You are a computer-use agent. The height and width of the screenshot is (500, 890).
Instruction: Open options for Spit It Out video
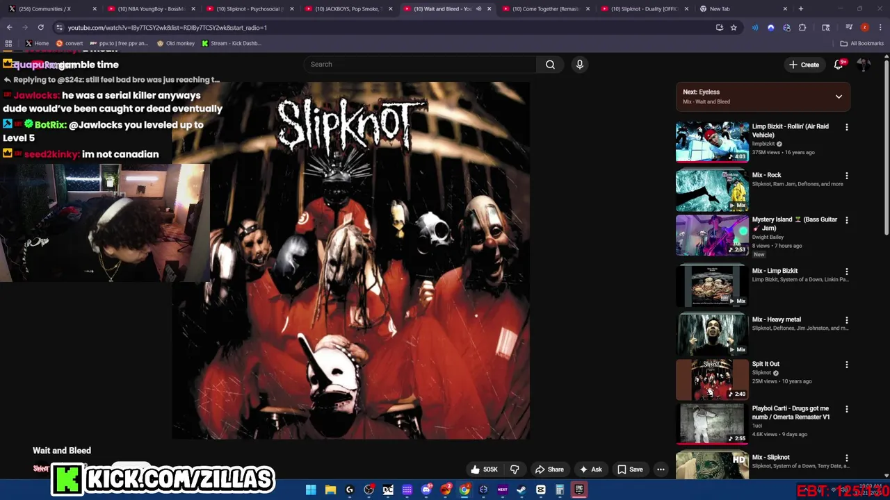click(x=846, y=365)
